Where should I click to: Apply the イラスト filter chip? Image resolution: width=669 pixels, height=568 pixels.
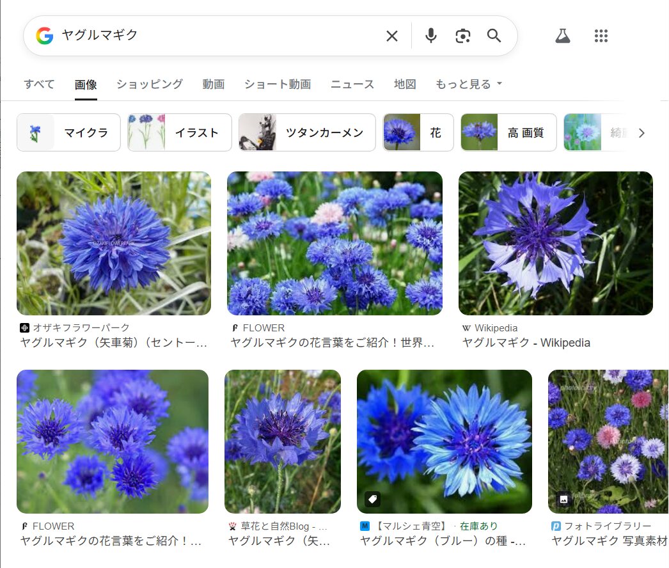180,132
